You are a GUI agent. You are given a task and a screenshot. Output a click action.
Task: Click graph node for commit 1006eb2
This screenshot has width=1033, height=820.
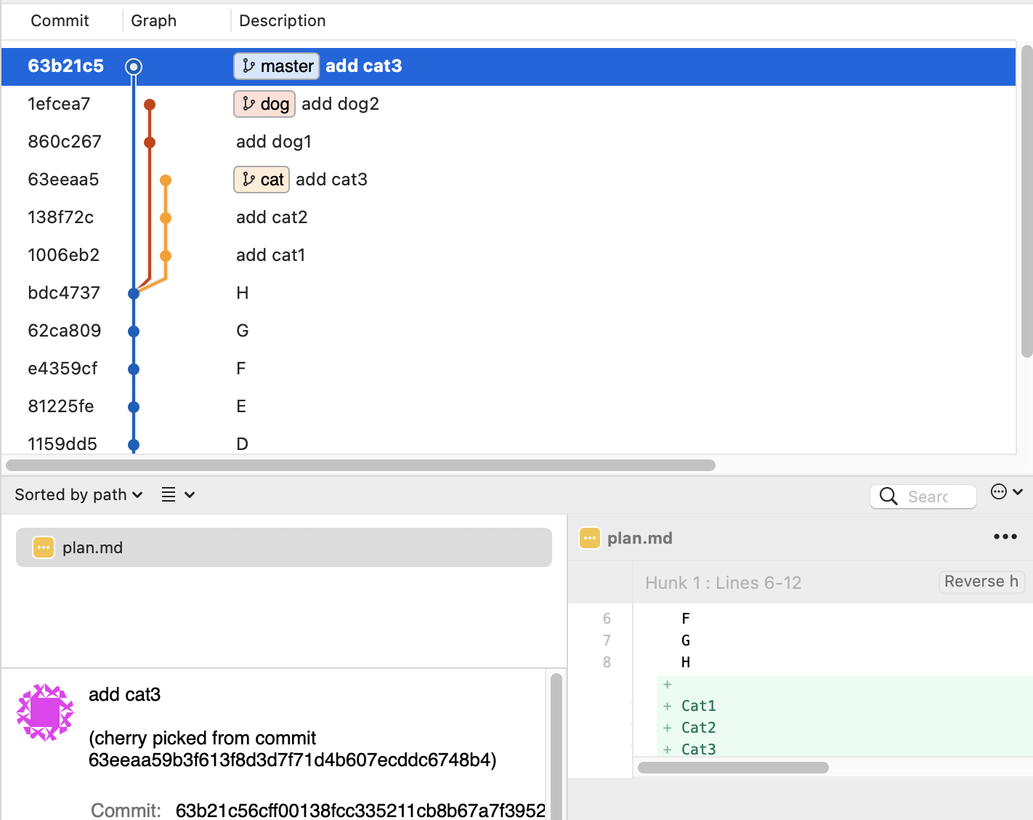(166, 256)
